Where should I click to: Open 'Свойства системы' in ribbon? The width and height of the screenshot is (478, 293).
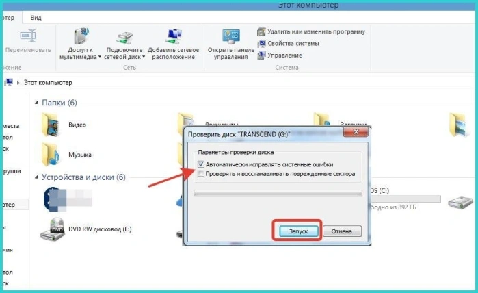[261, 44]
